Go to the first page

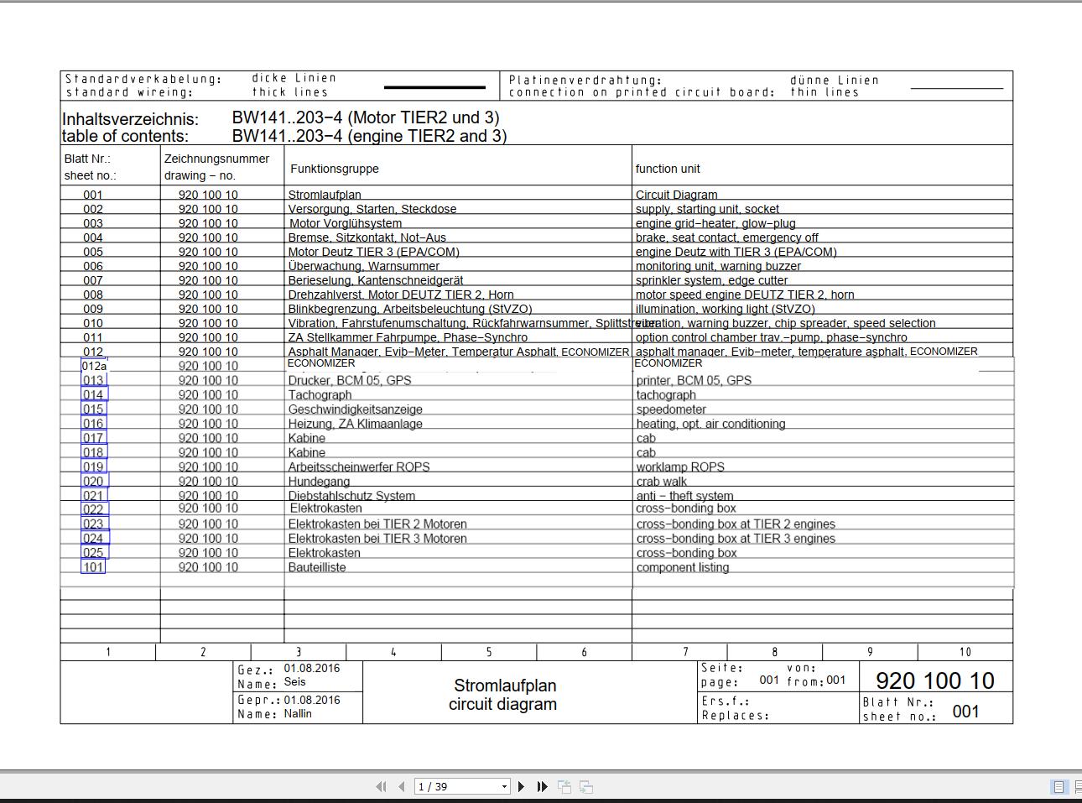pos(381,787)
